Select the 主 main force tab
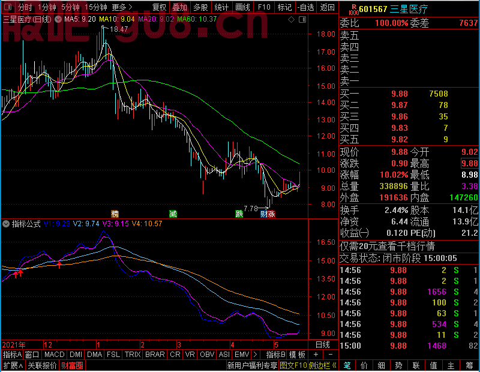 [x=451, y=365]
